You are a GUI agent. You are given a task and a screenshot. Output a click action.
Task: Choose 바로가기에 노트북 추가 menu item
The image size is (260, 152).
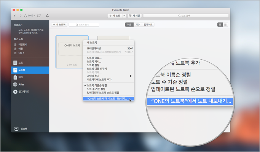point(108,79)
